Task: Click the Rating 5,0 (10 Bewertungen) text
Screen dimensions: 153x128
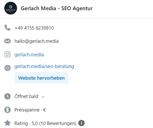Action: click(45, 123)
